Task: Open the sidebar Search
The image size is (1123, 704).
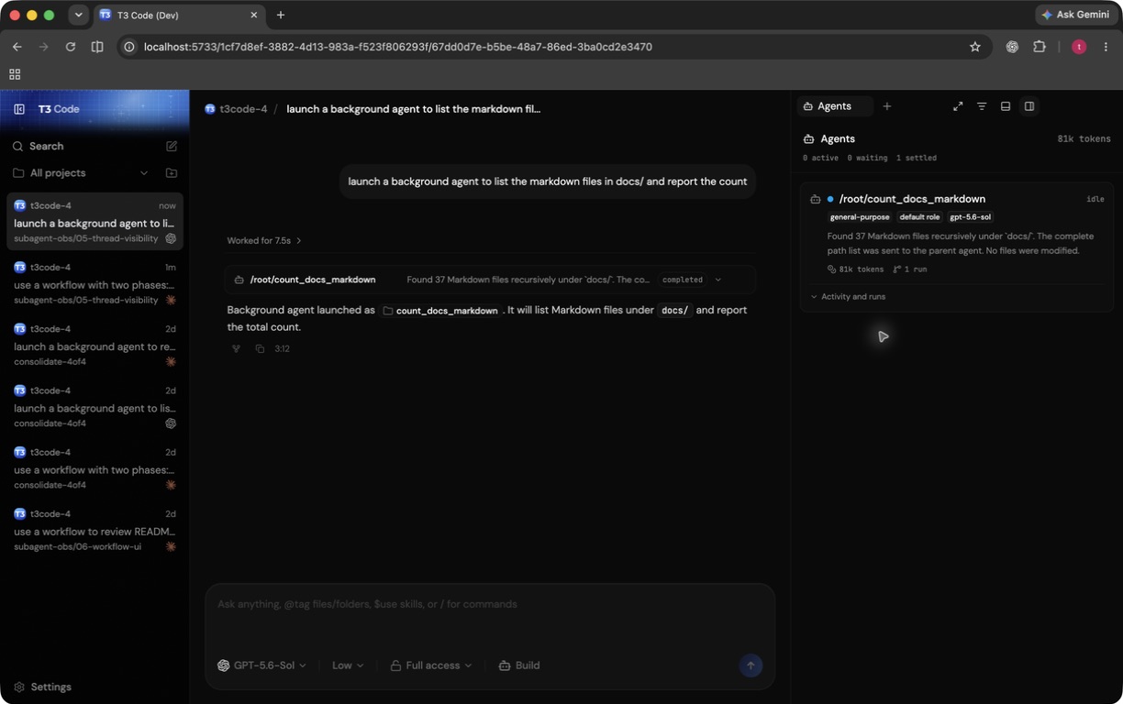Action: [46, 146]
